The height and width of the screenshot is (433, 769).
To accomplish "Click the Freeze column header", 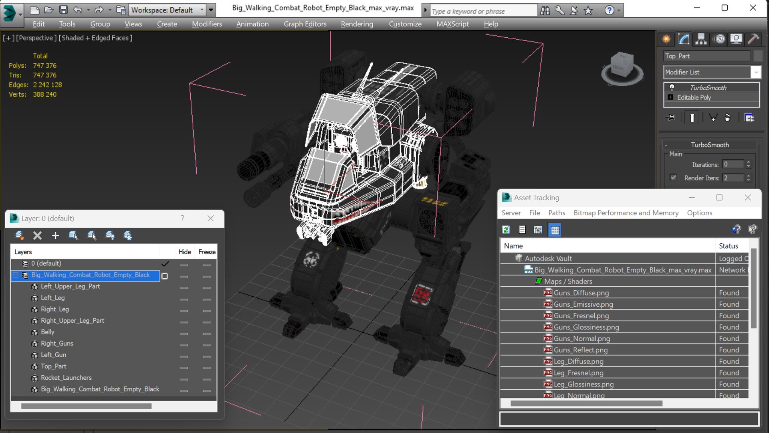I will click(x=207, y=252).
